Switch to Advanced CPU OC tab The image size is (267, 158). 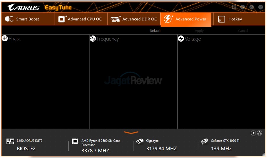click(x=81, y=19)
